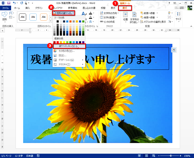Open オブジェクトの選択と表示 pane
This screenshot has height=158, width=194.
[153, 22]
